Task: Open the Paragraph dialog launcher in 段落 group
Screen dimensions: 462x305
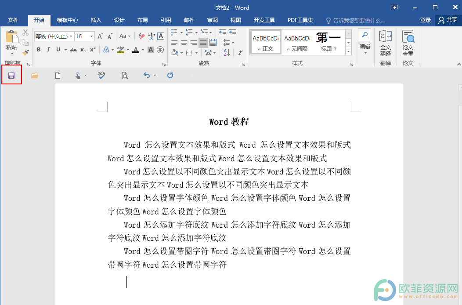Action: pos(243,64)
